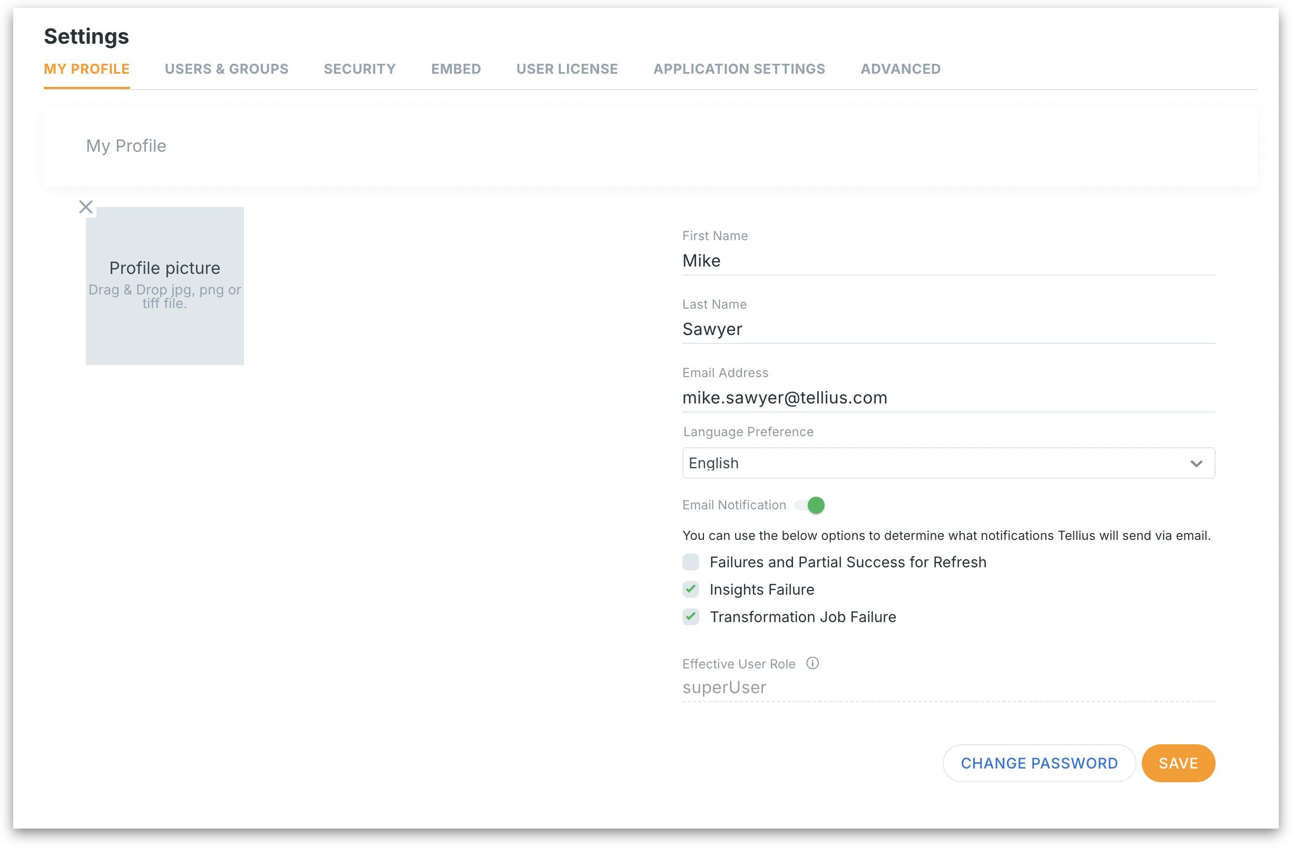This screenshot has height=847, width=1292.
Task: Switch to Users & Groups tab
Action: (227, 69)
